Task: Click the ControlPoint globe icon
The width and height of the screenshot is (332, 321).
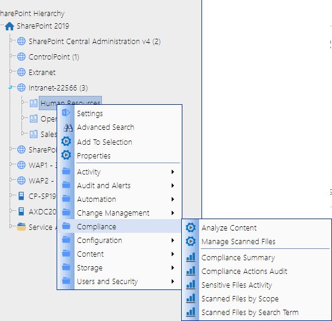Action: coord(21,57)
